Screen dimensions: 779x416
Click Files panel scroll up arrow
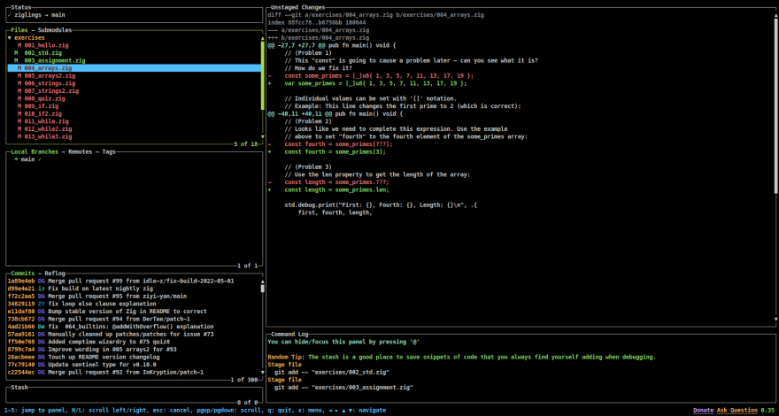[262, 38]
